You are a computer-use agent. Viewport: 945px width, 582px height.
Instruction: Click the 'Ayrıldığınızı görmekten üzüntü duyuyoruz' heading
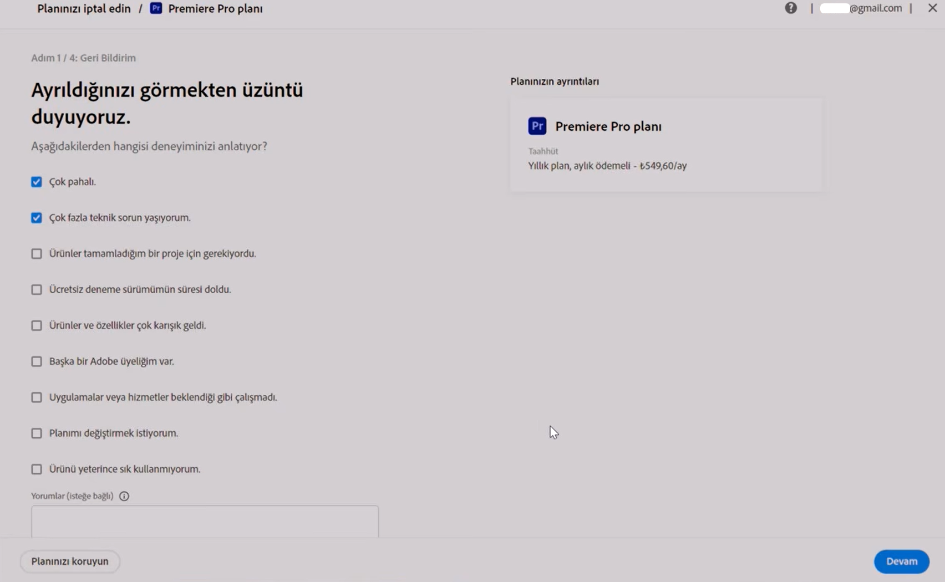pyautogui.click(x=167, y=103)
